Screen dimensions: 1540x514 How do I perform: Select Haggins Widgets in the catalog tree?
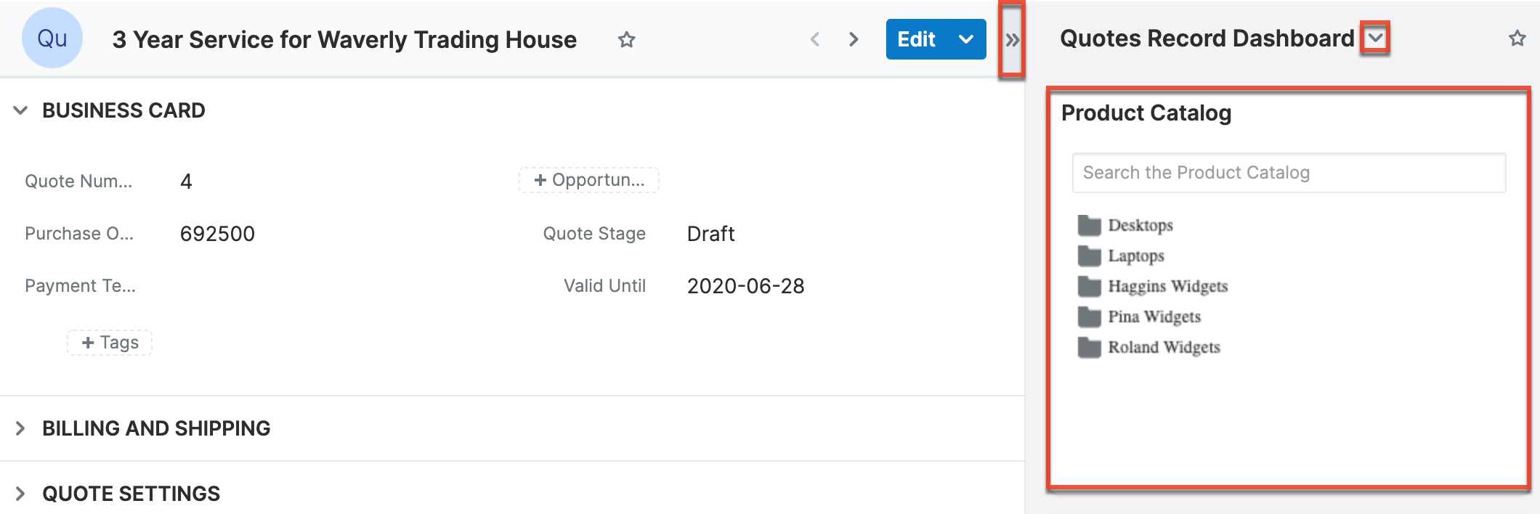point(1167,287)
